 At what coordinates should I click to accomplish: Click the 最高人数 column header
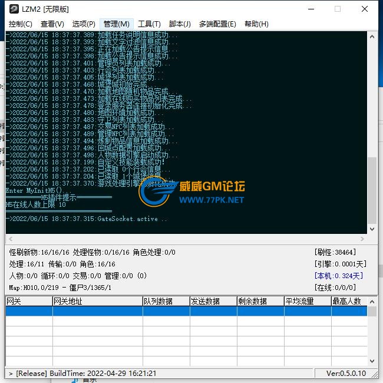(349, 301)
